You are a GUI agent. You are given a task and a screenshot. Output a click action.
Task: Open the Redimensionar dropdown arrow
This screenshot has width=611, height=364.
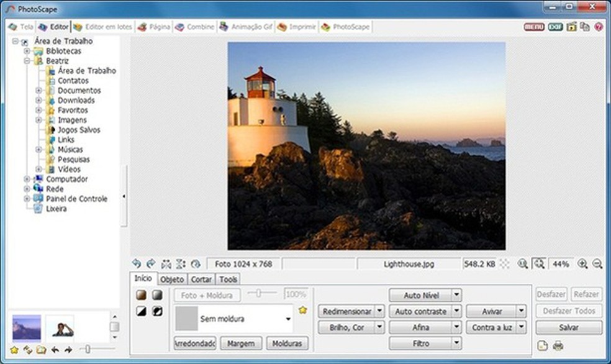pos(379,311)
